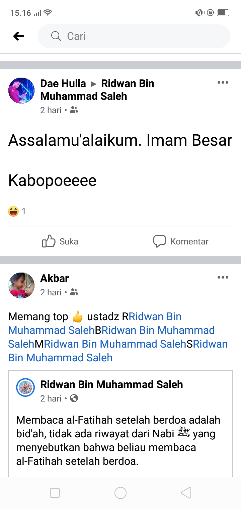Focus the Cari search field
The width and height of the screenshot is (241, 509).
pos(134,36)
